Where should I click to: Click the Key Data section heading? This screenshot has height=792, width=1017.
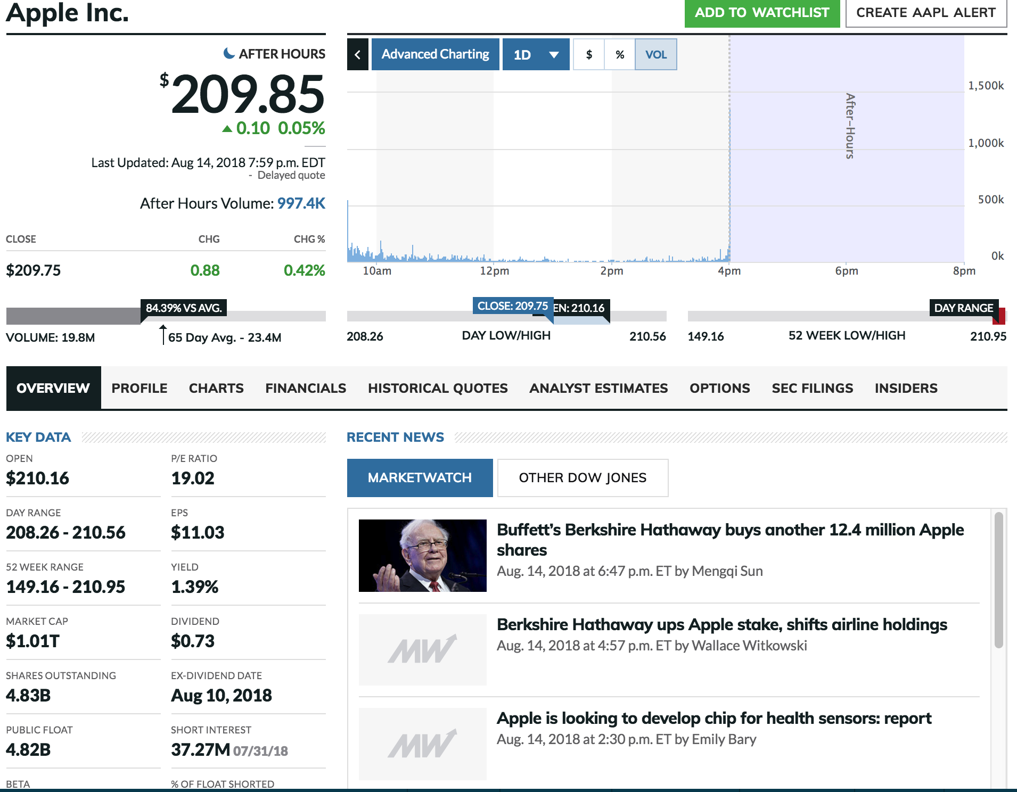(38, 437)
